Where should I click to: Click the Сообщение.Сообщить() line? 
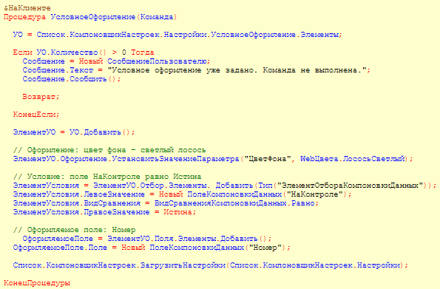[x=72, y=79]
